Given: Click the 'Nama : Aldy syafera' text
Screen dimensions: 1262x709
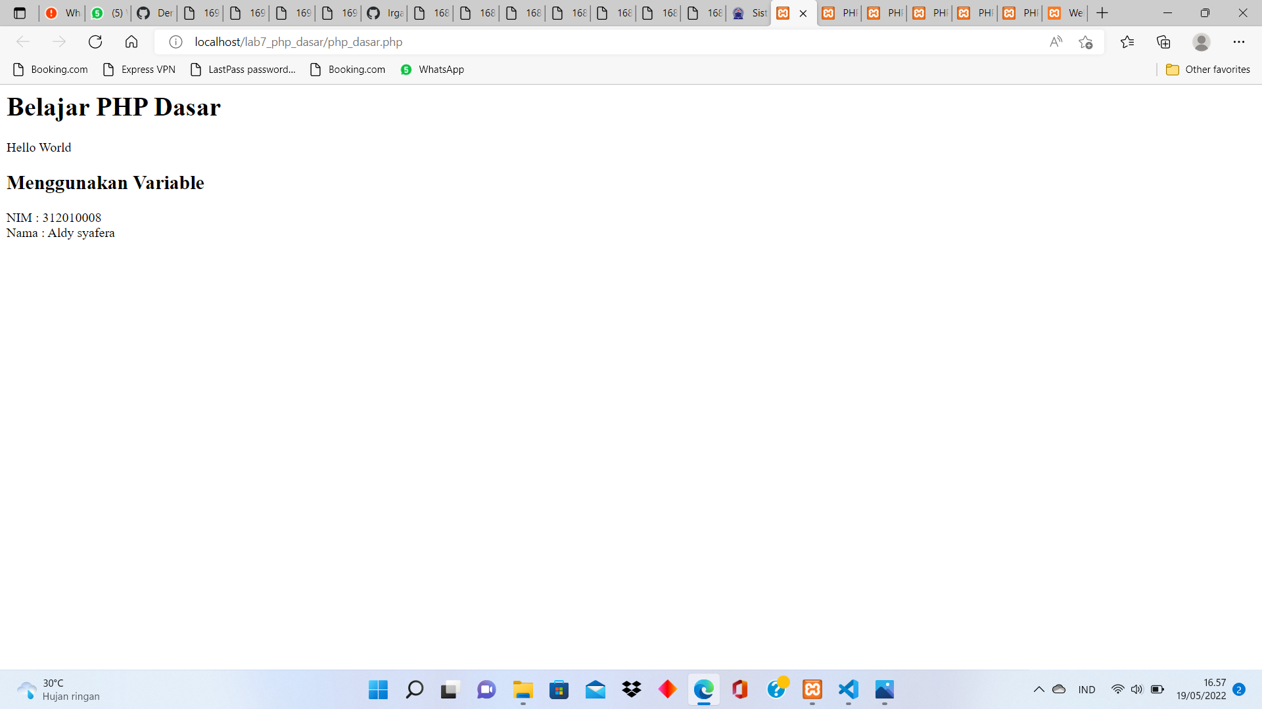Looking at the screenshot, I should point(60,233).
